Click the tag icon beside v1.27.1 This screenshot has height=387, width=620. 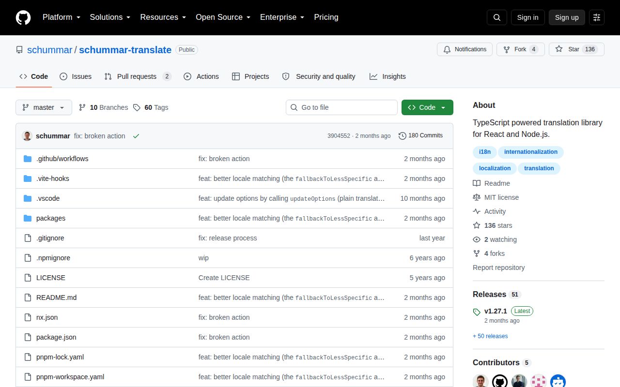point(477,312)
